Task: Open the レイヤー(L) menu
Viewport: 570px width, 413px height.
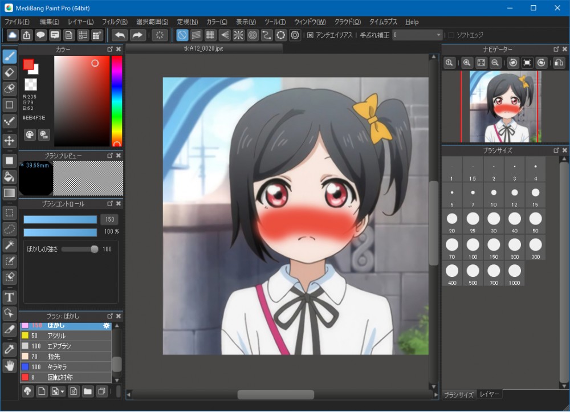Action: [81, 22]
